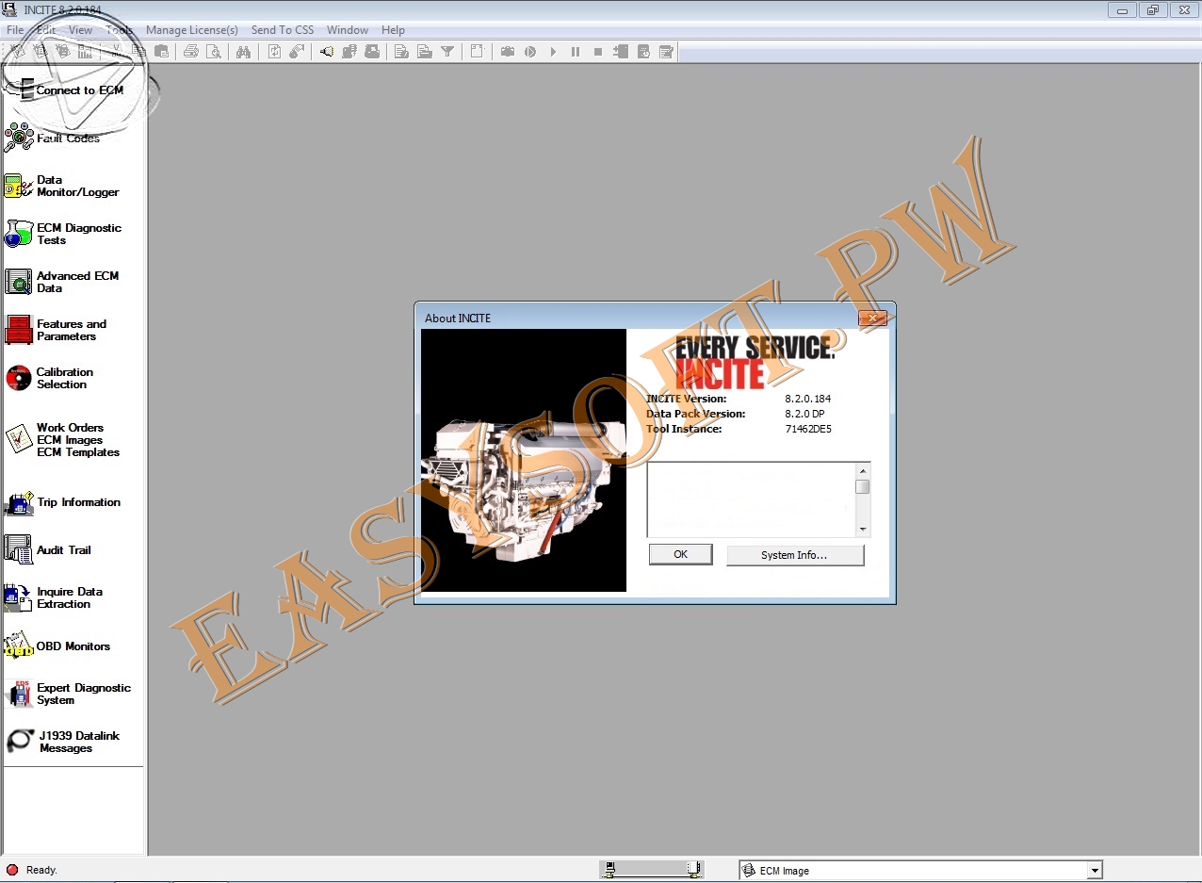Viewport: 1202px width, 883px height.
Task: Click OK in the About INCITE dialog
Action: click(680, 554)
